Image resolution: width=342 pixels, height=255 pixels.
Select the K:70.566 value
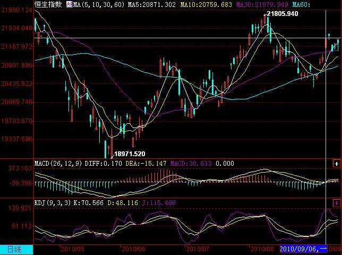click(x=88, y=203)
